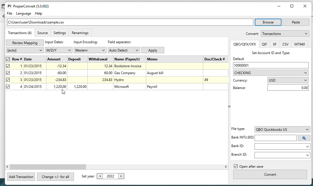Open the CHECKING account type dropdown
313x186 pixels.
pos(271,73)
